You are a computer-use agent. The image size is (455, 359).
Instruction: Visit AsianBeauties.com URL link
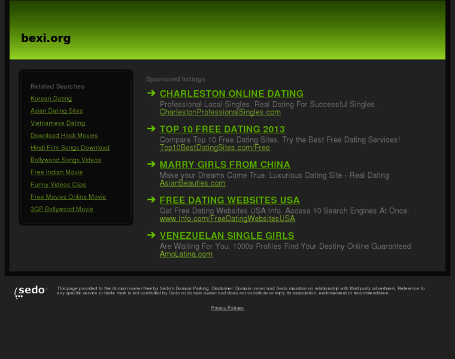(x=192, y=183)
